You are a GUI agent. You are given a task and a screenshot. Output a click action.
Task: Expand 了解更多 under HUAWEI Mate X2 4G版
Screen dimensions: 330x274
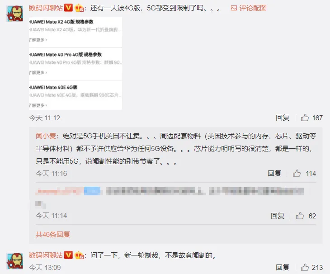pyautogui.click(x=38, y=40)
